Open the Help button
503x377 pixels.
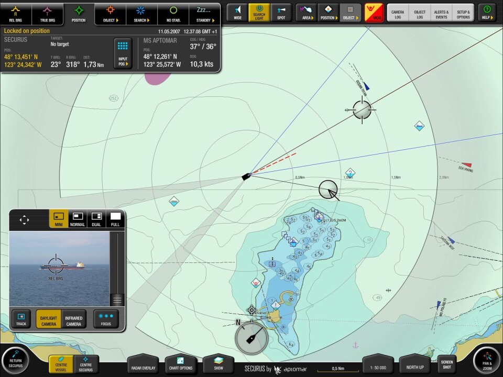(x=487, y=12)
